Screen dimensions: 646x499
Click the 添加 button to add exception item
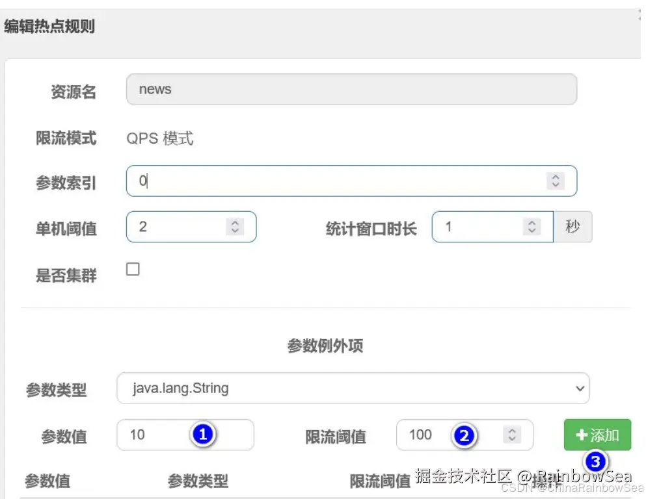point(596,435)
